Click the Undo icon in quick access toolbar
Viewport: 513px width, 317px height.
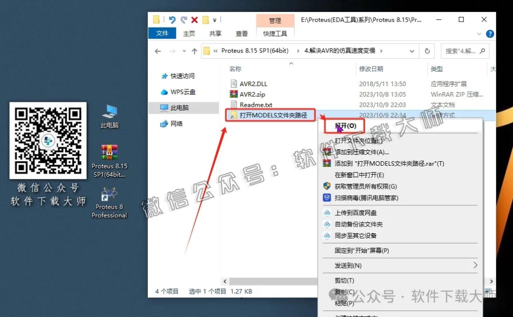click(x=173, y=20)
